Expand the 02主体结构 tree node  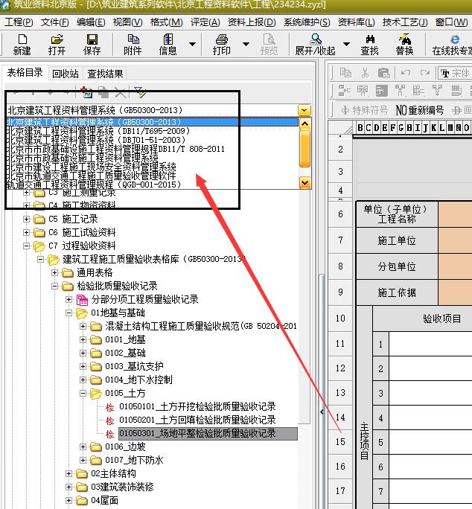pyautogui.click(x=68, y=473)
